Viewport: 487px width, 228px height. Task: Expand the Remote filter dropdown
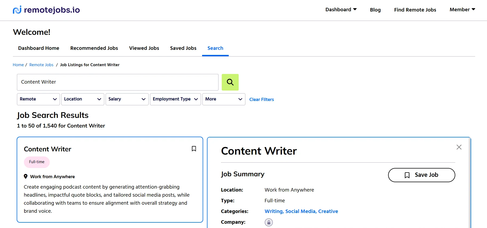(38, 99)
